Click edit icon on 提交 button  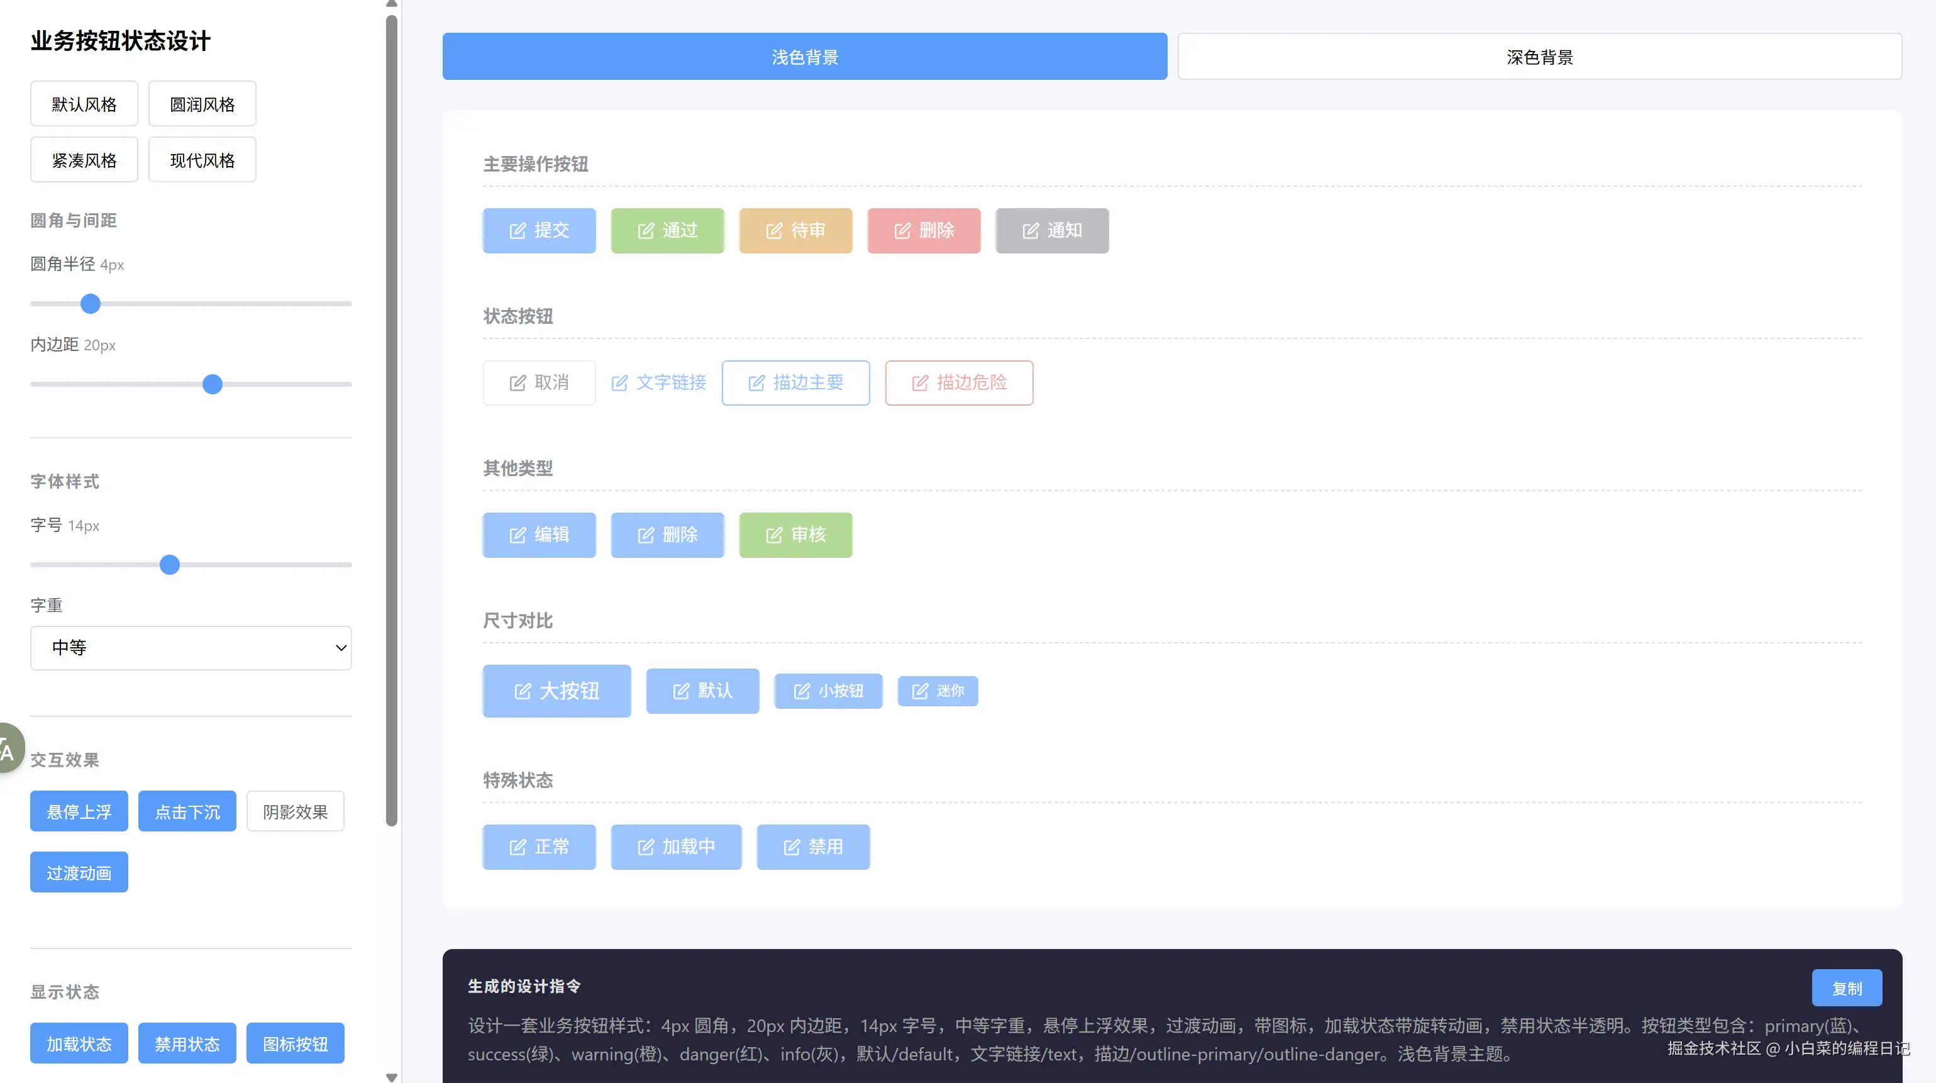click(517, 231)
